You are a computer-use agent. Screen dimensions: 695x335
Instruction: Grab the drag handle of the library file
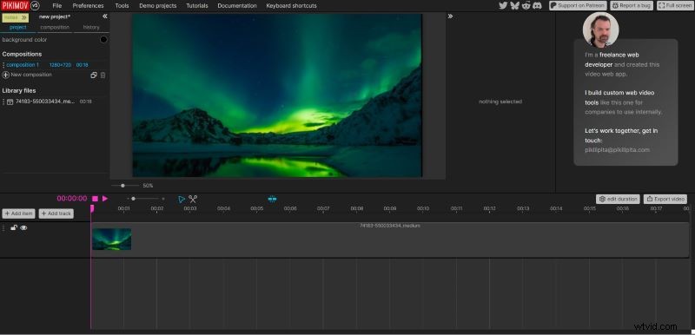[x=3, y=102]
